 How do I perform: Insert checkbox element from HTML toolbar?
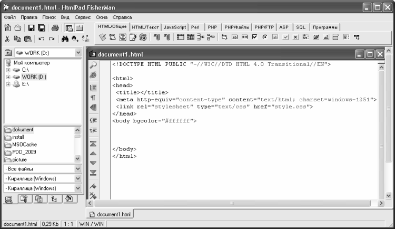tap(255, 37)
